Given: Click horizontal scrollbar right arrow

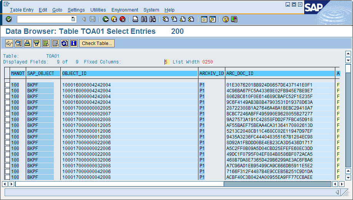Looking at the screenshot, I should point(342,184).
